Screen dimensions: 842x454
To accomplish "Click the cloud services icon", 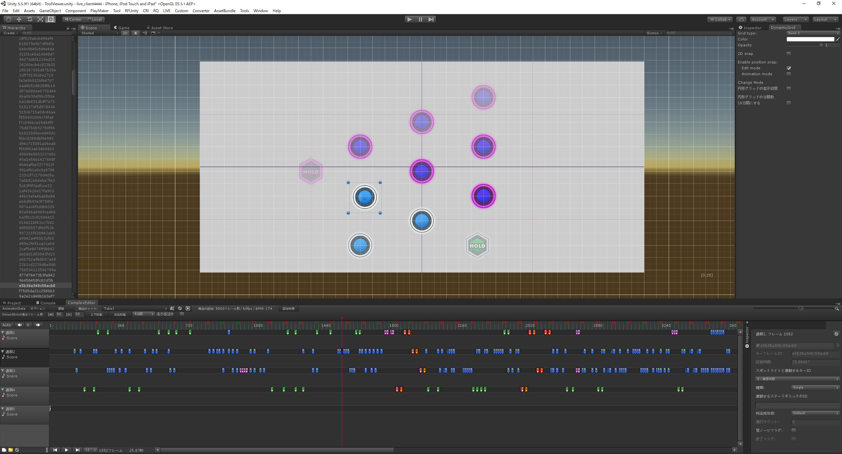I will [x=741, y=19].
